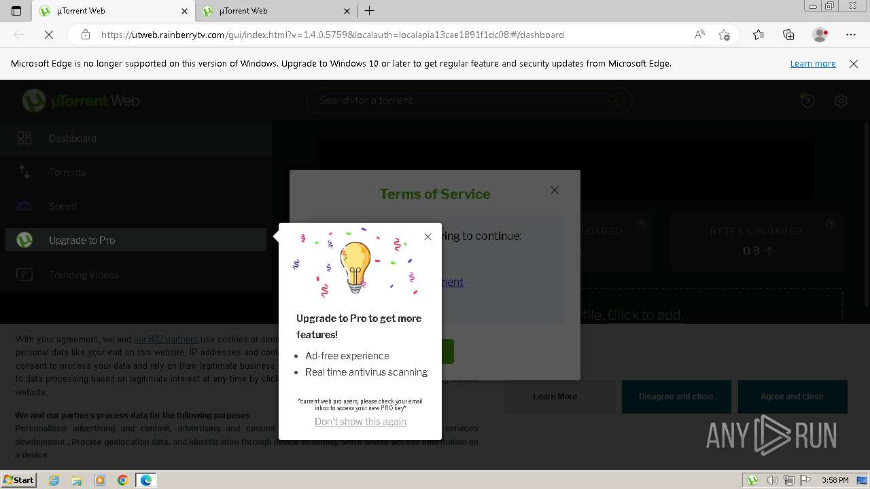Close the second µTorrent Web tab
This screenshot has width=870, height=489.
[x=347, y=11]
